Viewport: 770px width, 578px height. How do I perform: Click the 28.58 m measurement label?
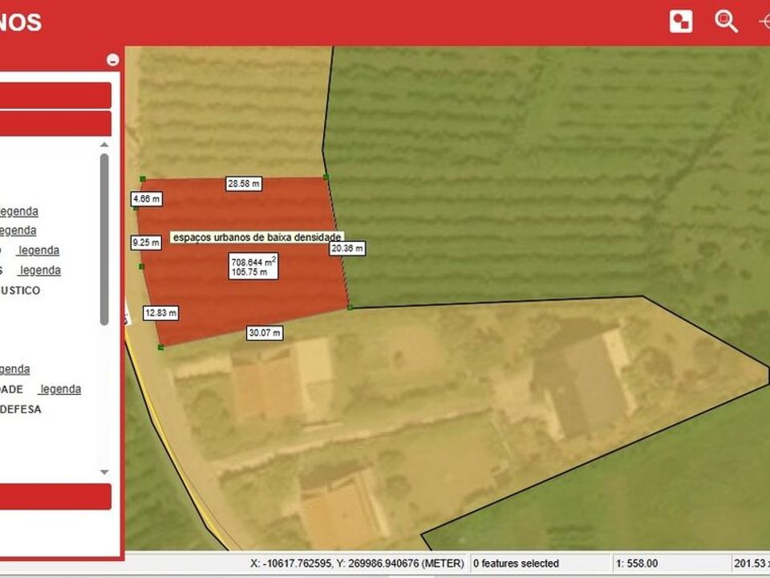click(x=244, y=184)
